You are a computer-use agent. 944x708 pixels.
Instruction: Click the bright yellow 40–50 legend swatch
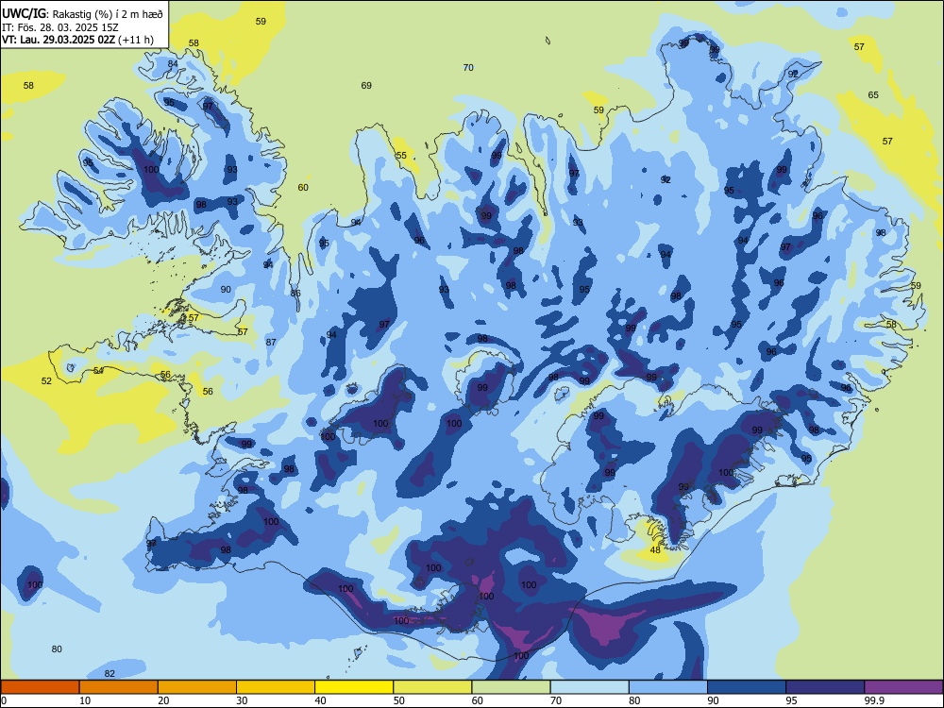click(x=354, y=687)
